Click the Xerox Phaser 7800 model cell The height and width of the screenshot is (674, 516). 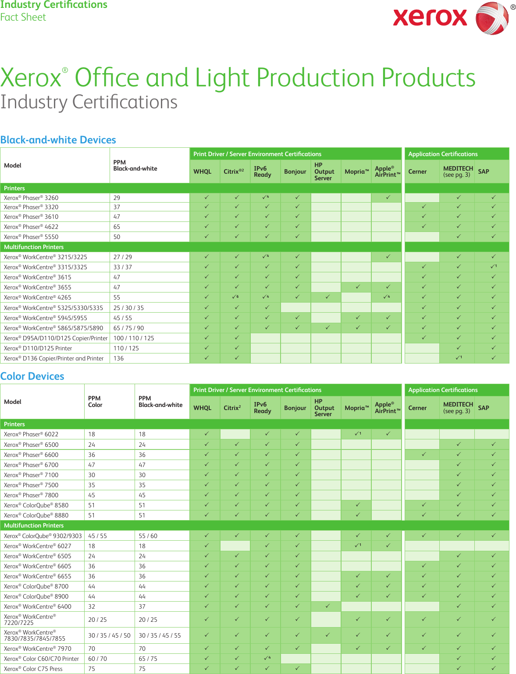[x=43, y=495]
